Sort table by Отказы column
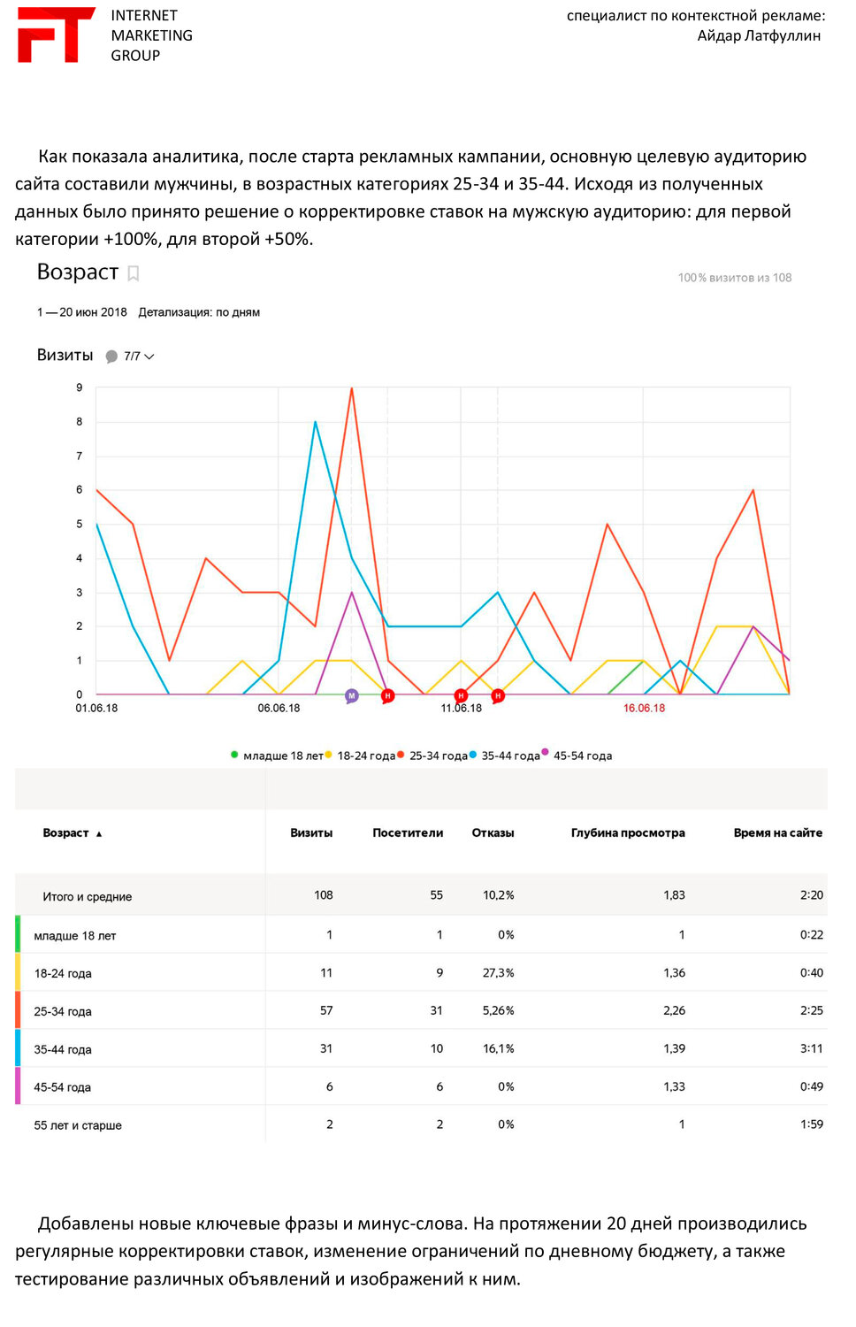Viewport: 856px width, 1327px height. point(493,832)
